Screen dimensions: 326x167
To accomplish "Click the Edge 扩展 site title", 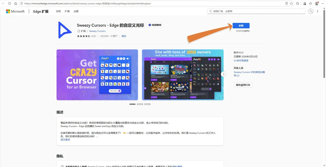I will point(41,11).
